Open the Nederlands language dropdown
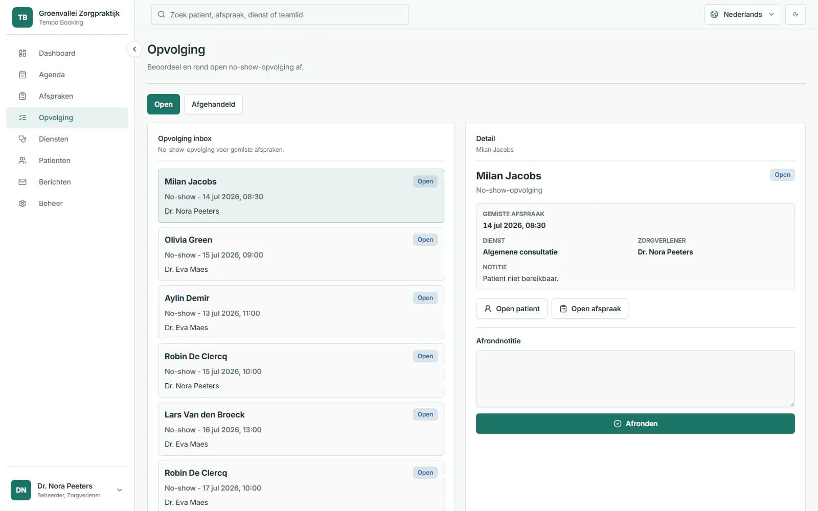Screen dimensions: 818x511 pos(742,14)
